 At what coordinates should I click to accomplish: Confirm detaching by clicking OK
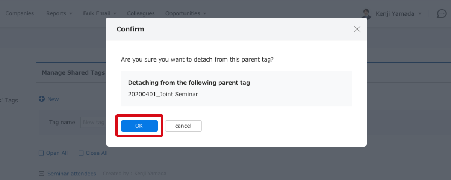click(139, 126)
